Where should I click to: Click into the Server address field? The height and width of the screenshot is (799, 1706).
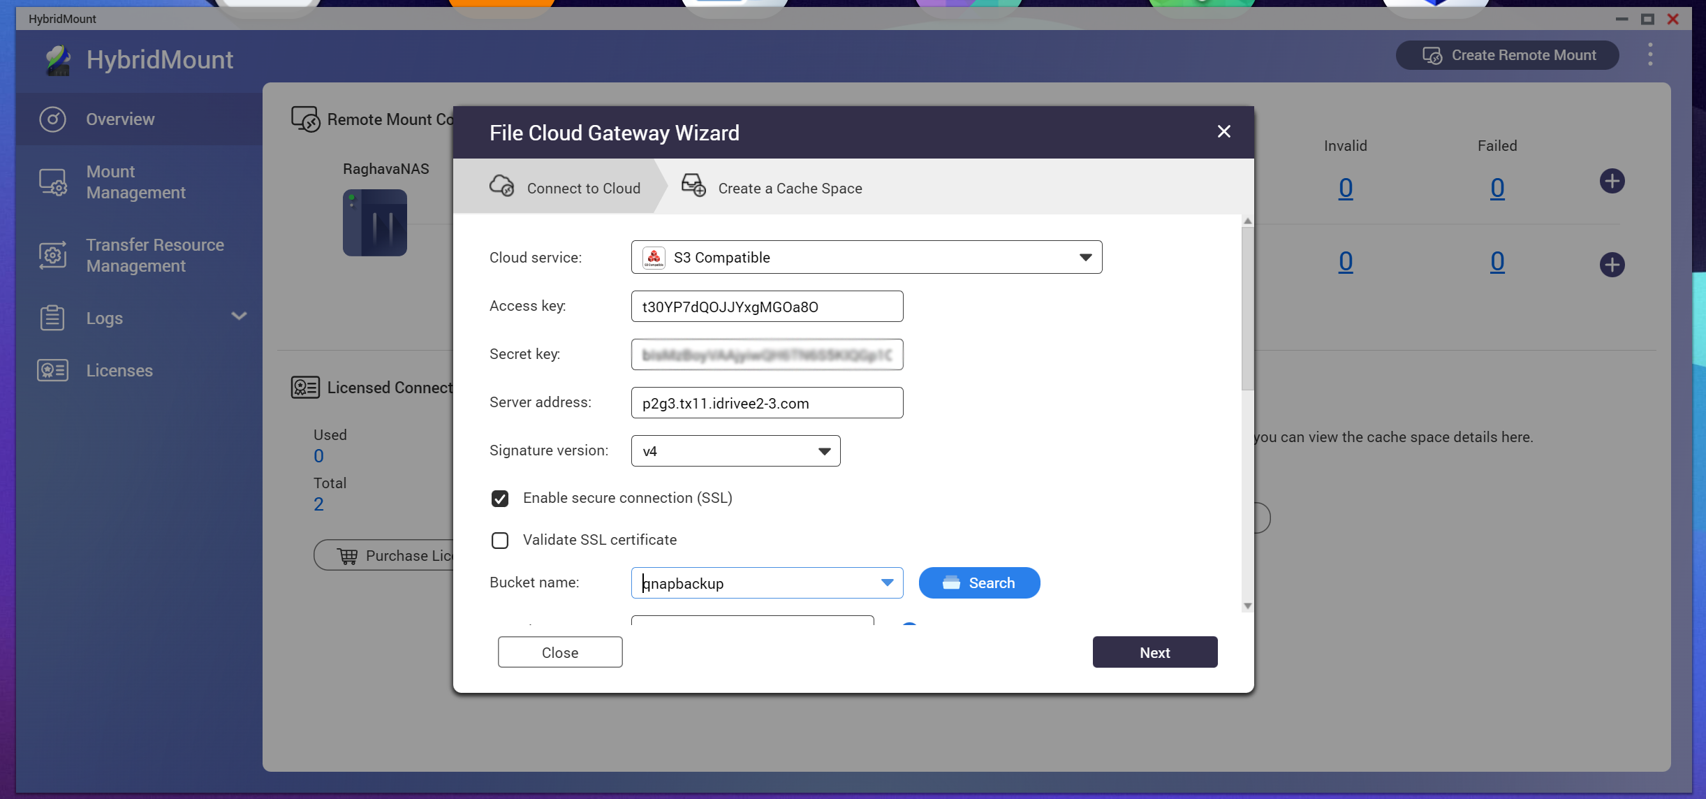point(767,403)
